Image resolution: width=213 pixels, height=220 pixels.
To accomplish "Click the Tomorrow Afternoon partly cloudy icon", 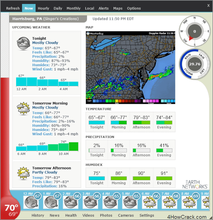I will click(23, 173).
